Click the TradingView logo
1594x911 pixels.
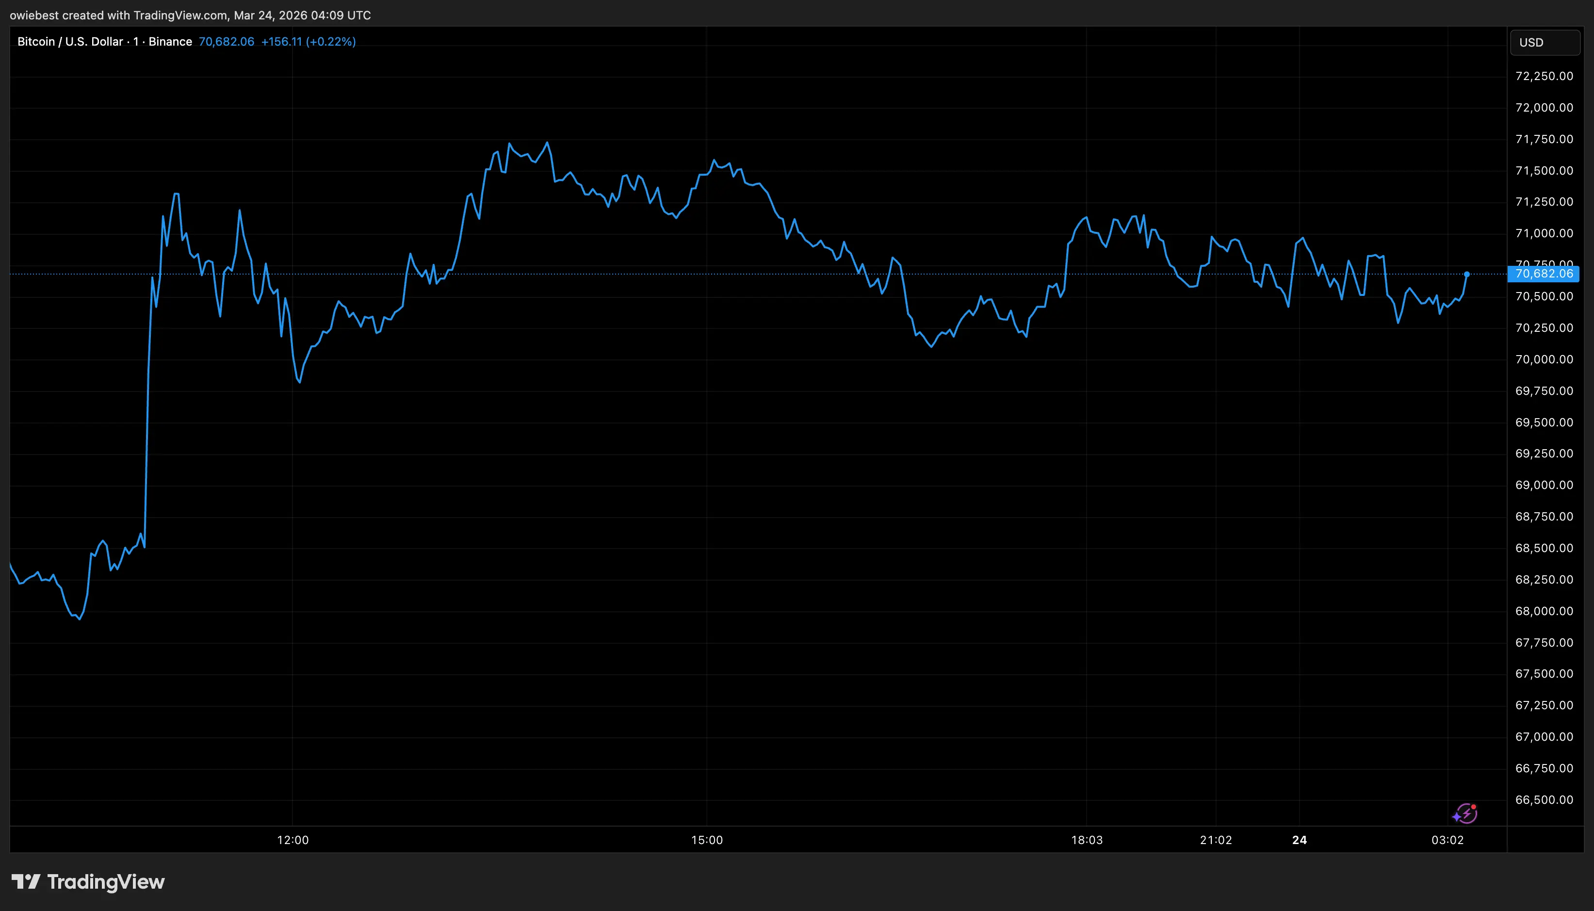click(x=88, y=882)
